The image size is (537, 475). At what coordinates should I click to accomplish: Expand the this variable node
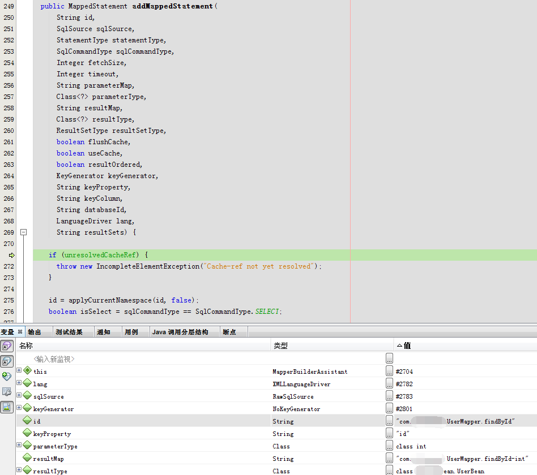pyautogui.click(x=19, y=370)
